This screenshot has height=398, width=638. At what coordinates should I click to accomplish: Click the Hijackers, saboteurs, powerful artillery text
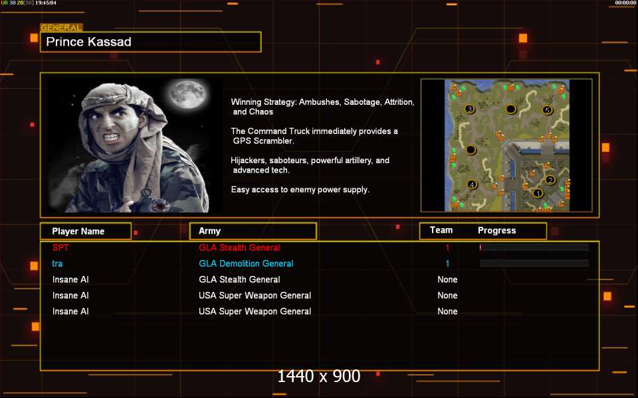coord(310,165)
